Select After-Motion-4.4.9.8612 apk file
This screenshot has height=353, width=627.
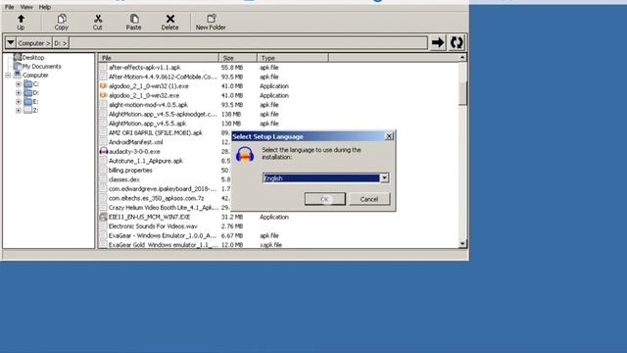click(x=163, y=76)
